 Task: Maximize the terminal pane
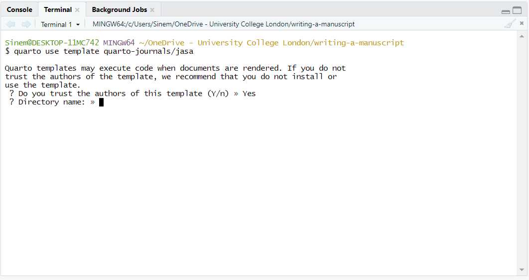coord(517,10)
